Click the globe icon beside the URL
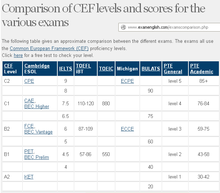220x193 pixels. [123, 27]
